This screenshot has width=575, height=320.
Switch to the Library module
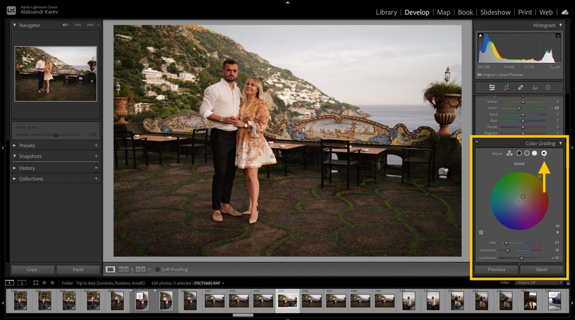pyautogui.click(x=386, y=12)
